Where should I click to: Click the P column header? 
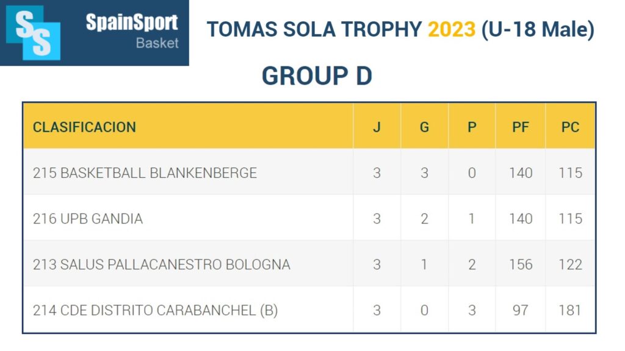(472, 127)
